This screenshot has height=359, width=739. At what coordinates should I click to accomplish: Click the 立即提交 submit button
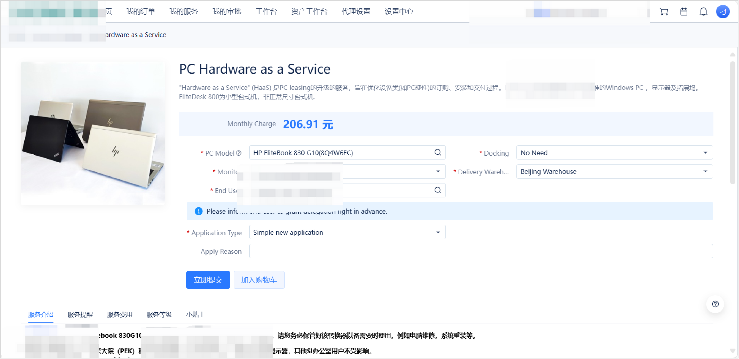point(208,280)
